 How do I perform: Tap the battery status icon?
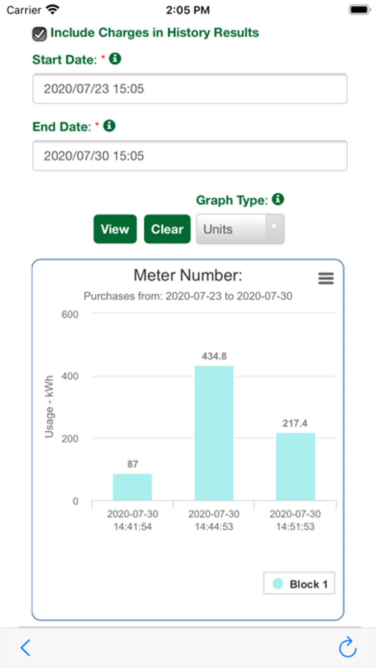point(359,10)
